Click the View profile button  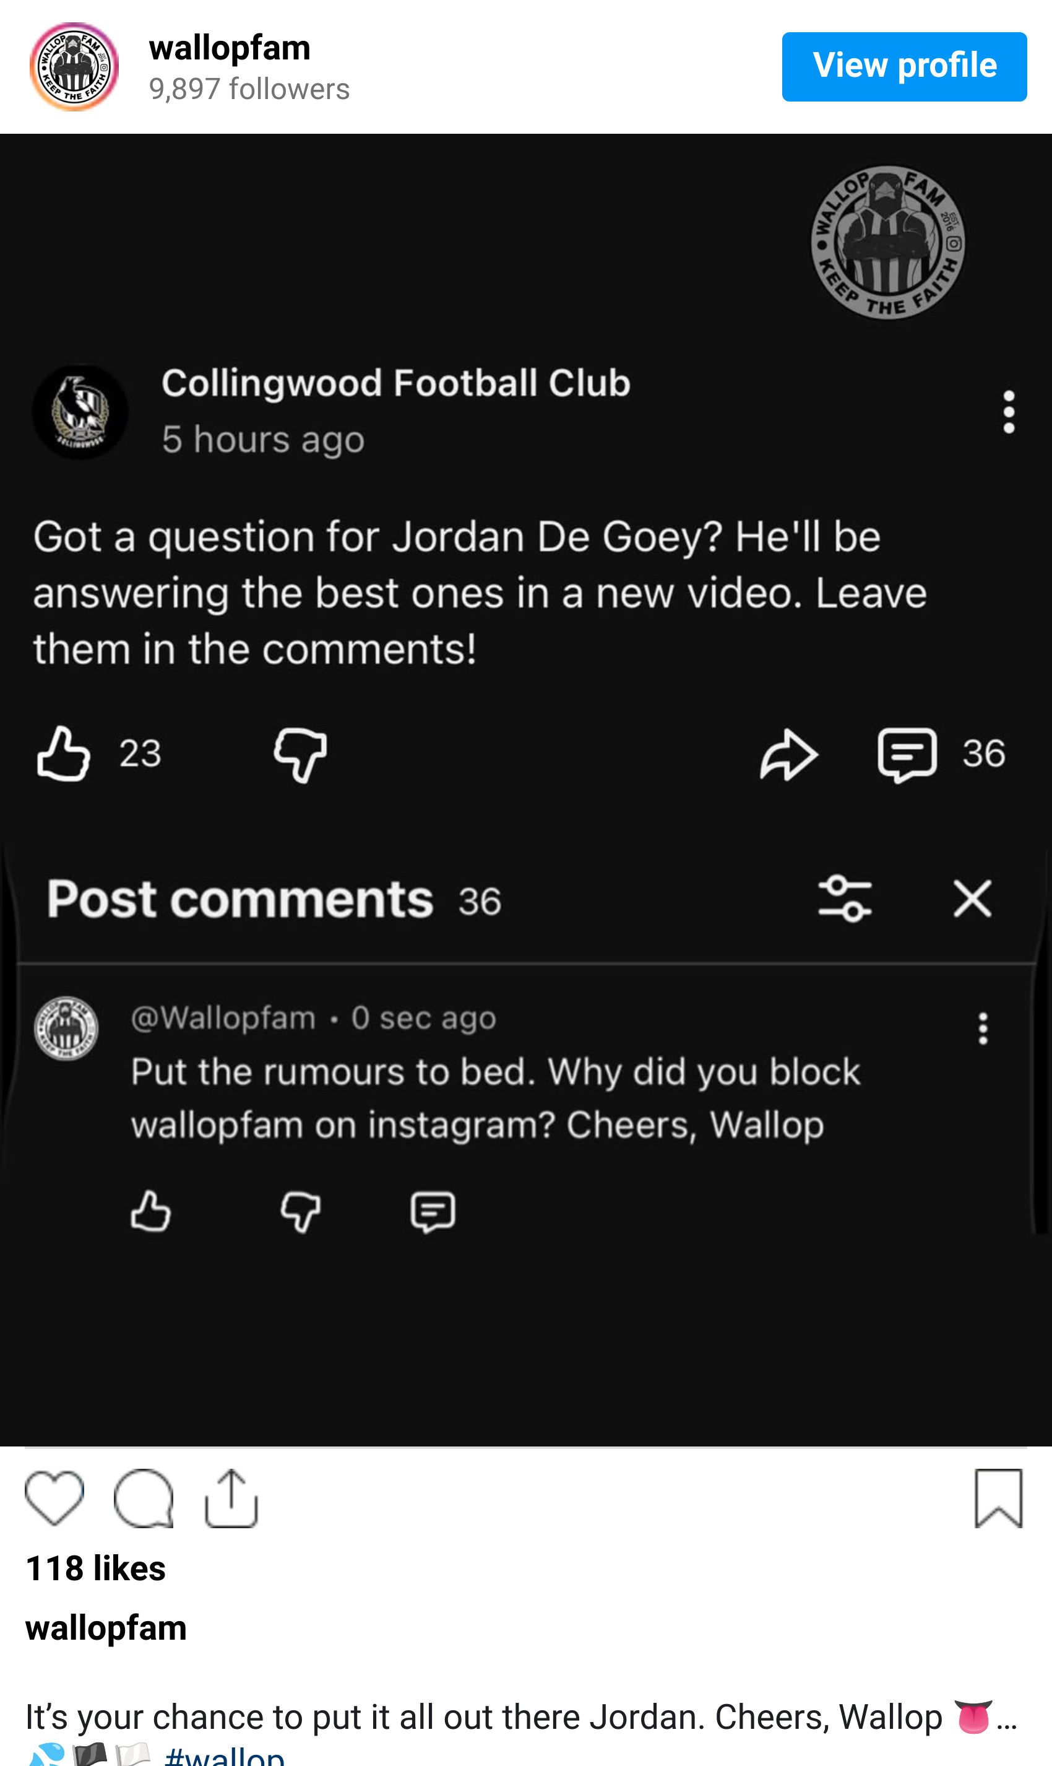(904, 67)
